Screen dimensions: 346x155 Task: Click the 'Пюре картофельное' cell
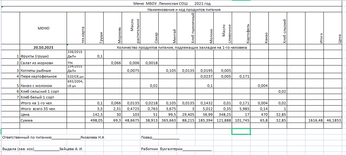(x=38, y=77)
